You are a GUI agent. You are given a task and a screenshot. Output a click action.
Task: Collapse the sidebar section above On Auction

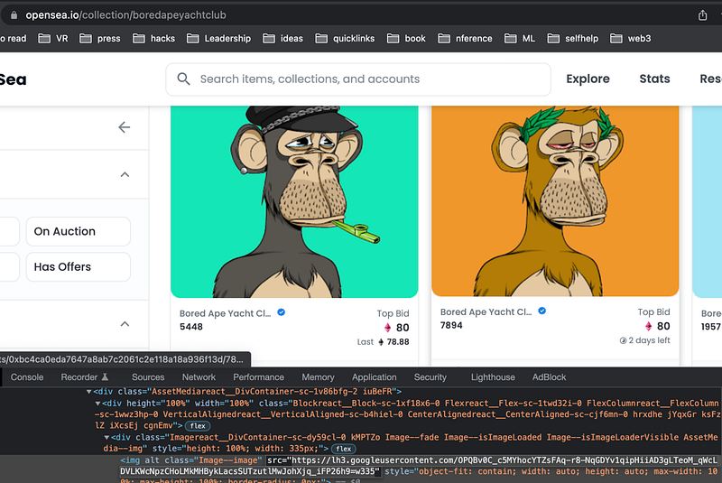coord(125,174)
